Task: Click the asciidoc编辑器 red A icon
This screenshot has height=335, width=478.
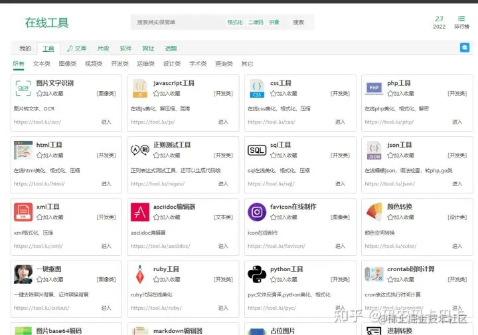Action: click(140, 212)
